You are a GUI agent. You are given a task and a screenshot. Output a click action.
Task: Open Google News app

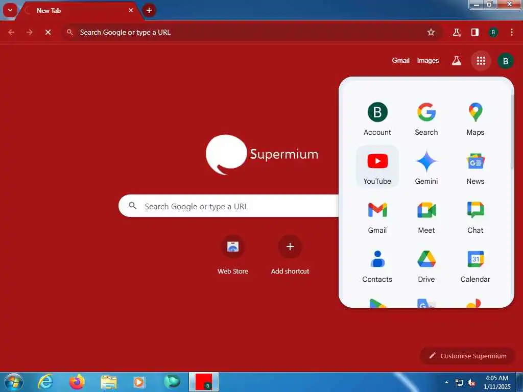point(476,167)
